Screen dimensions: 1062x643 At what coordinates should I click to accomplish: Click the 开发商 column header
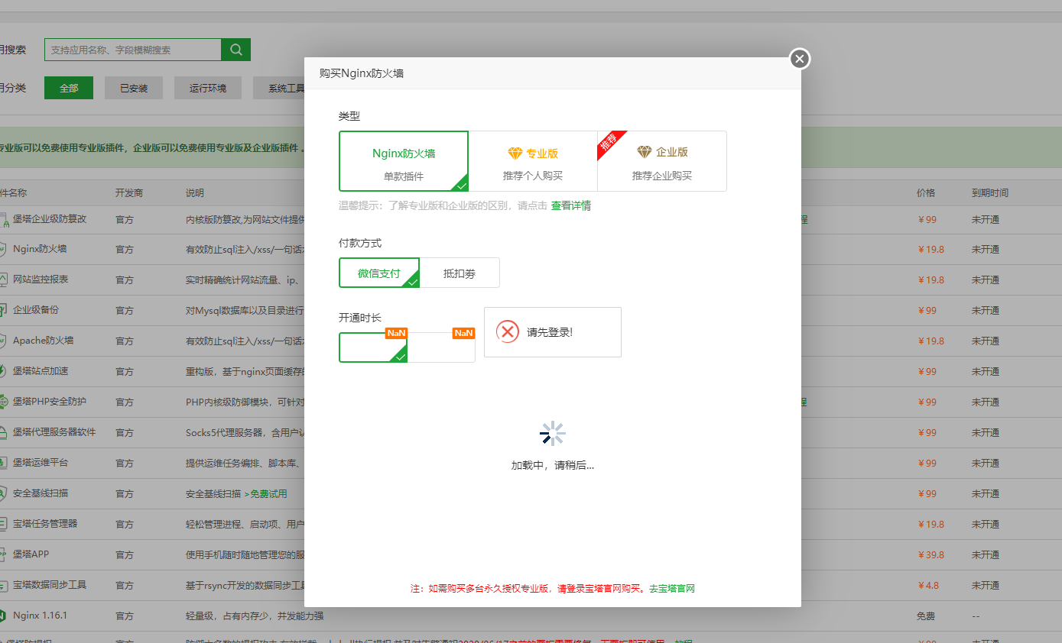pyautogui.click(x=129, y=193)
